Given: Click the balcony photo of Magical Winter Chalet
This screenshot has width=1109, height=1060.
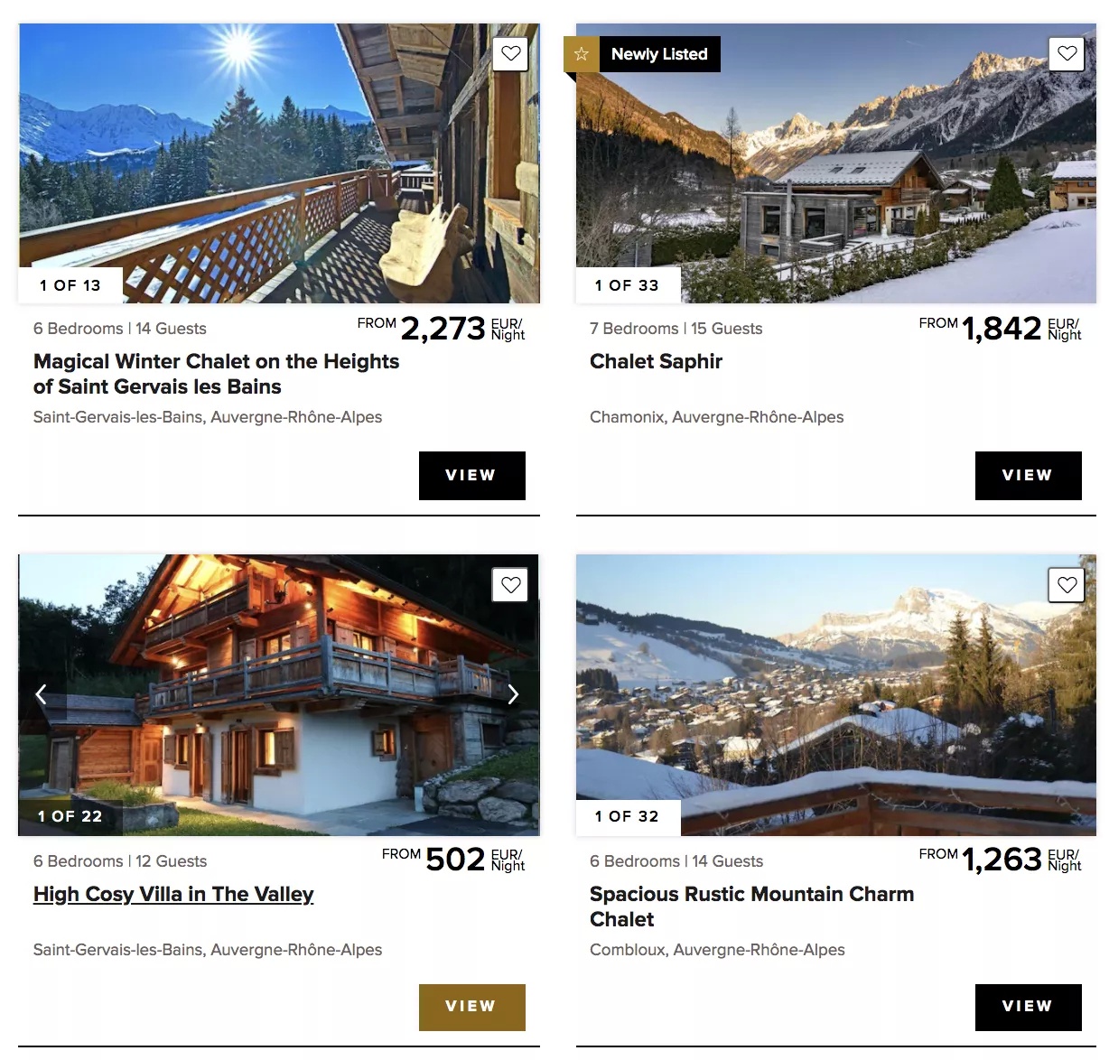Looking at the screenshot, I should click(279, 163).
